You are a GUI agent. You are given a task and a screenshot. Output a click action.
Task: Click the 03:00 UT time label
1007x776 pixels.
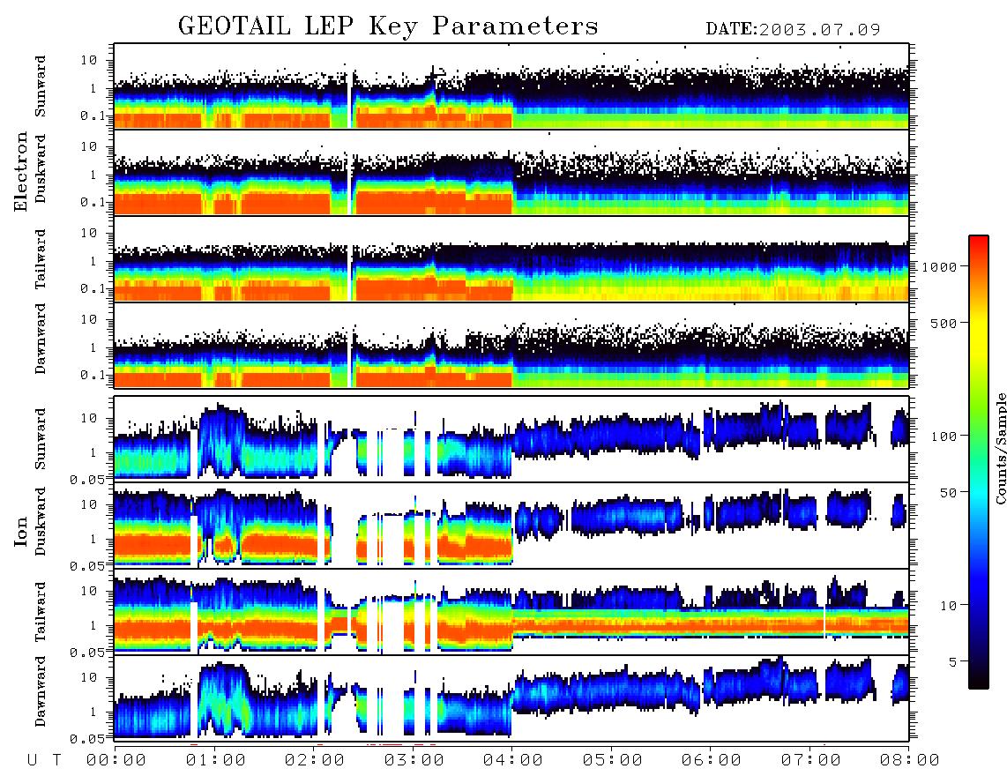414,760
